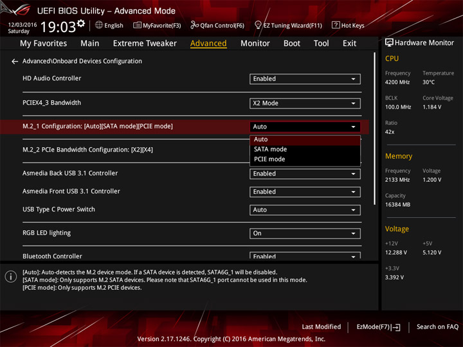Click Search on FAQ
Screen dimensions: 463x347
click(x=438, y=327)
